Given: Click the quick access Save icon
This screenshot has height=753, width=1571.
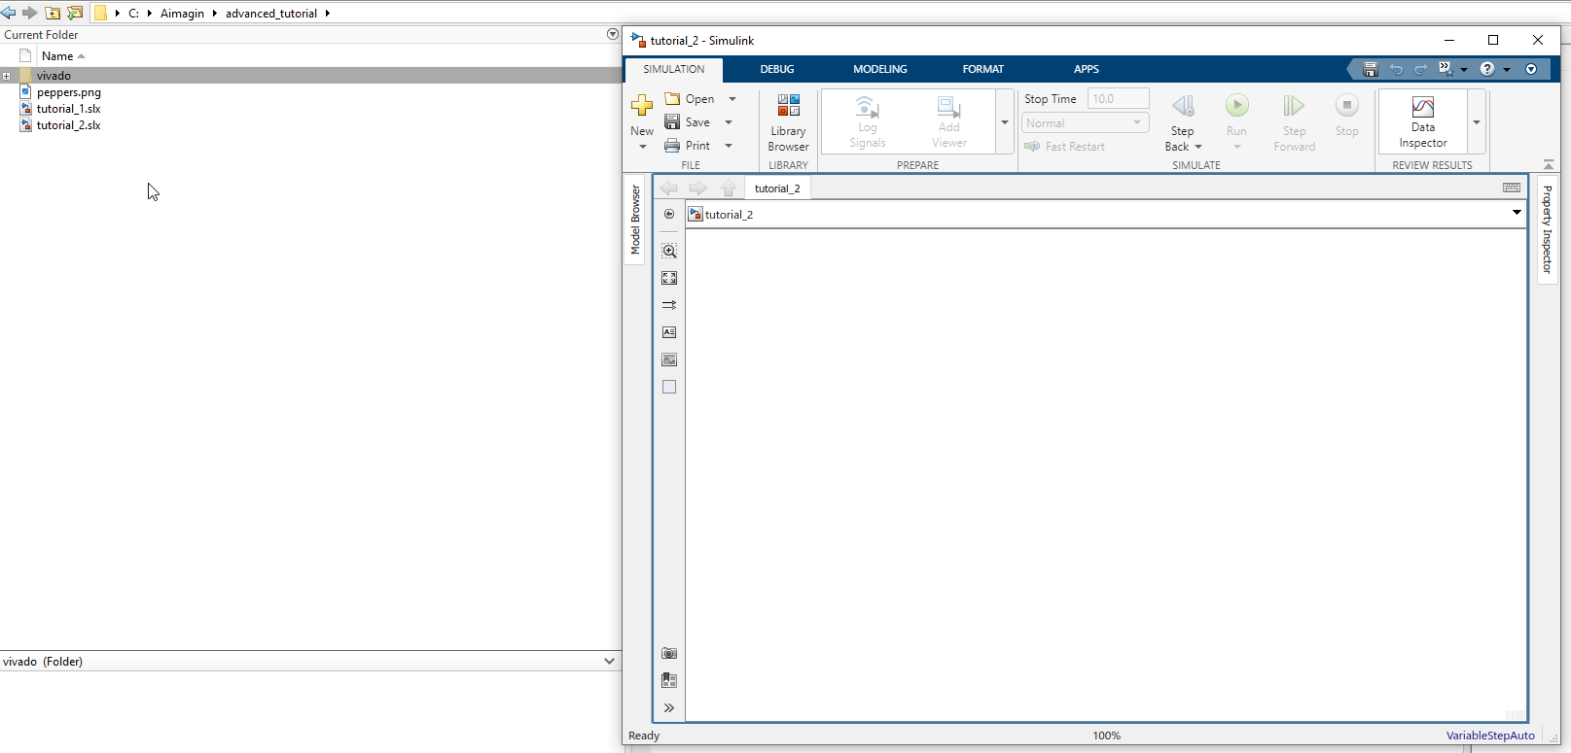Looking at the screenshot, I should 1371,69.
